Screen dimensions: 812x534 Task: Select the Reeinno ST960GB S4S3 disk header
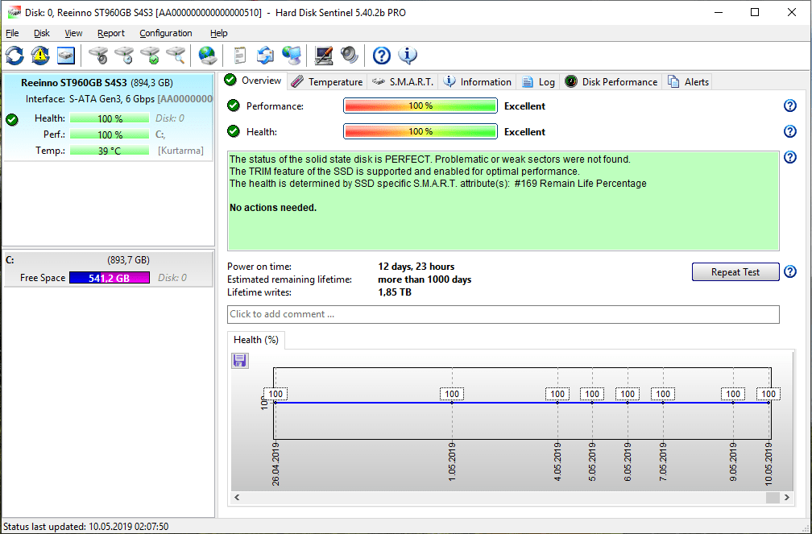tap(97, 83)
